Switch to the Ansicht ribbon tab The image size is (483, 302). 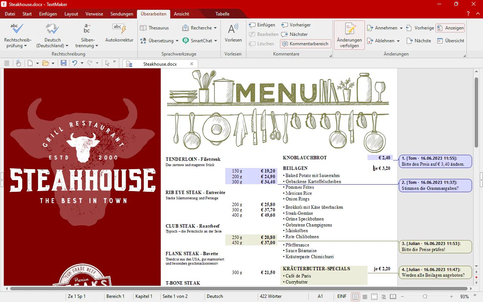182,14
